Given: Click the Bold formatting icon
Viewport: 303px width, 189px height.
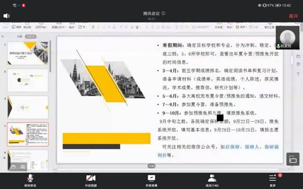Looking at the screenshot, I should (x=93, y=27).
